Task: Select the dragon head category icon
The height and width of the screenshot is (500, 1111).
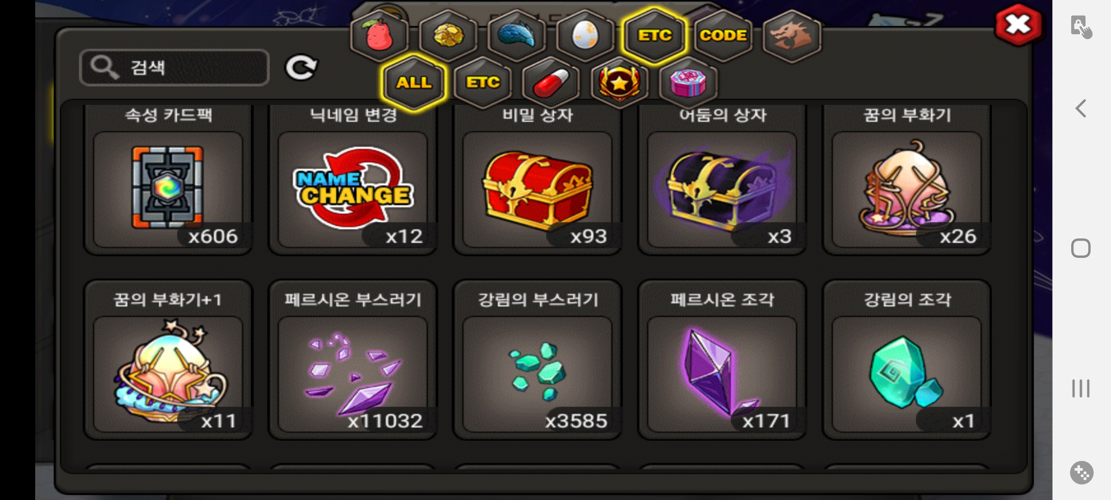Action: pyautogui.click(x=792, y=35)
